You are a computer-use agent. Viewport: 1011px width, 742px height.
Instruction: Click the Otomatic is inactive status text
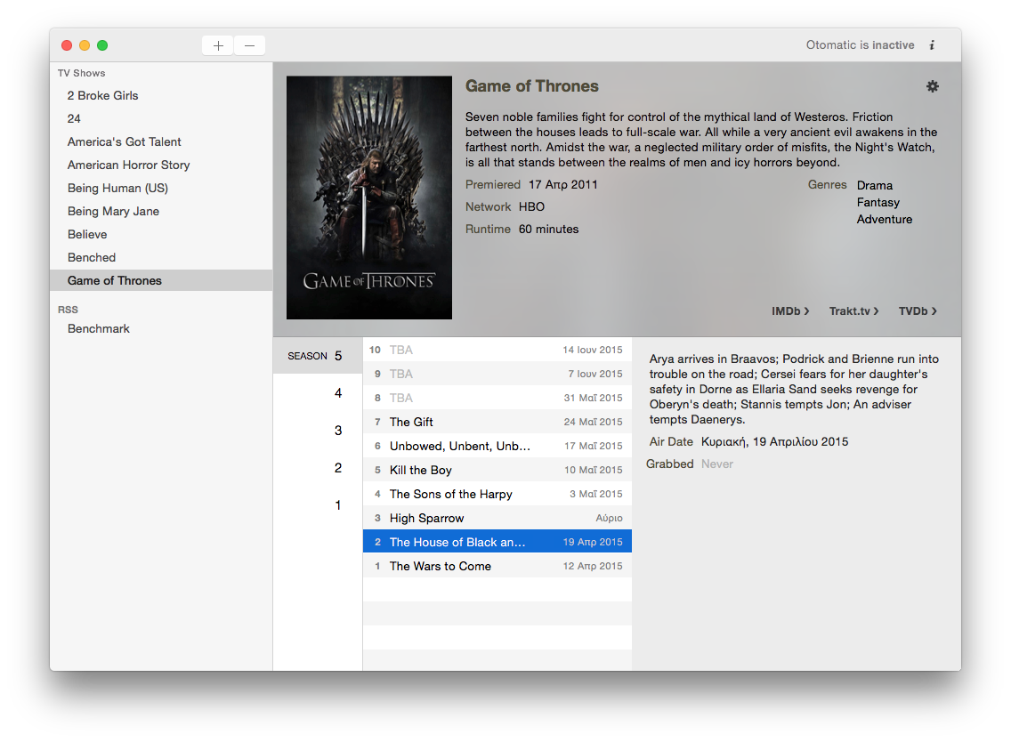[x=860, y=45]
